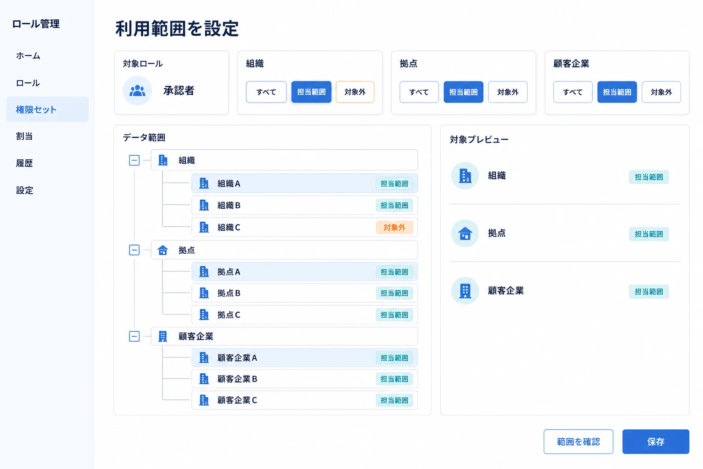Image resolution: width=703 pixels, height=469 pixels.
Task: Click the building icon on 拠点 A row
Action: 204,272
